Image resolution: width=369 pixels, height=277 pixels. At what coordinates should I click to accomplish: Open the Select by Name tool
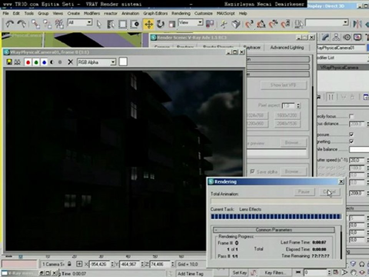[111, 24]
